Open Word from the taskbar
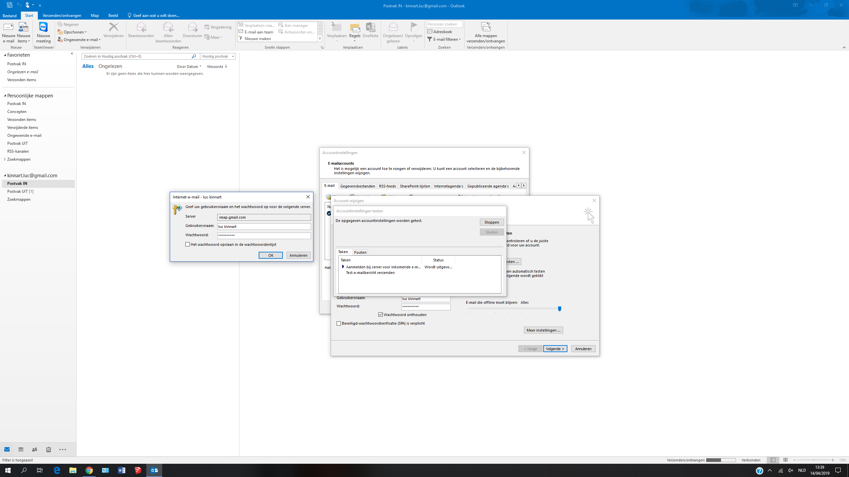 [121, 470]
